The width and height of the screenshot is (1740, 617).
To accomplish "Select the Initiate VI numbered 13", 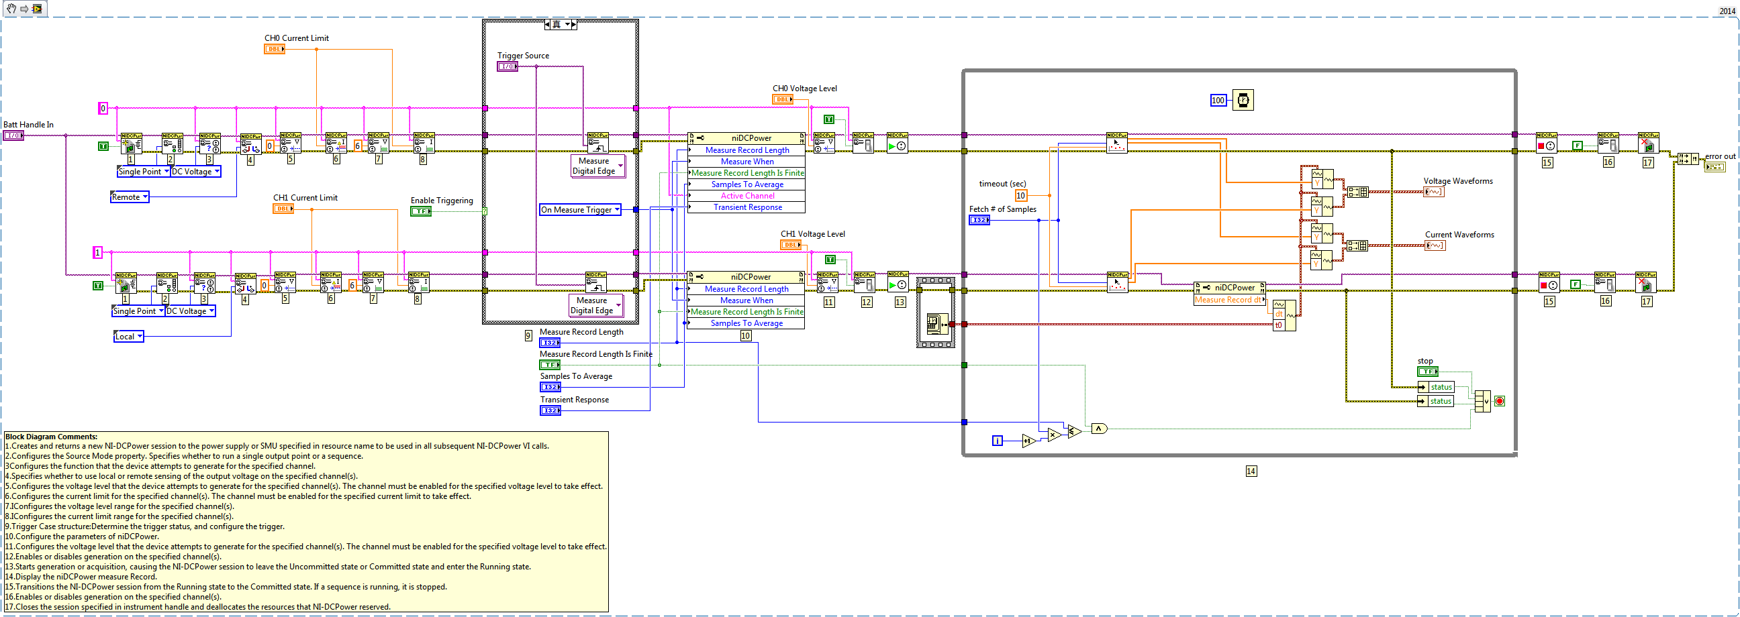I will click(x=898, y=282).
